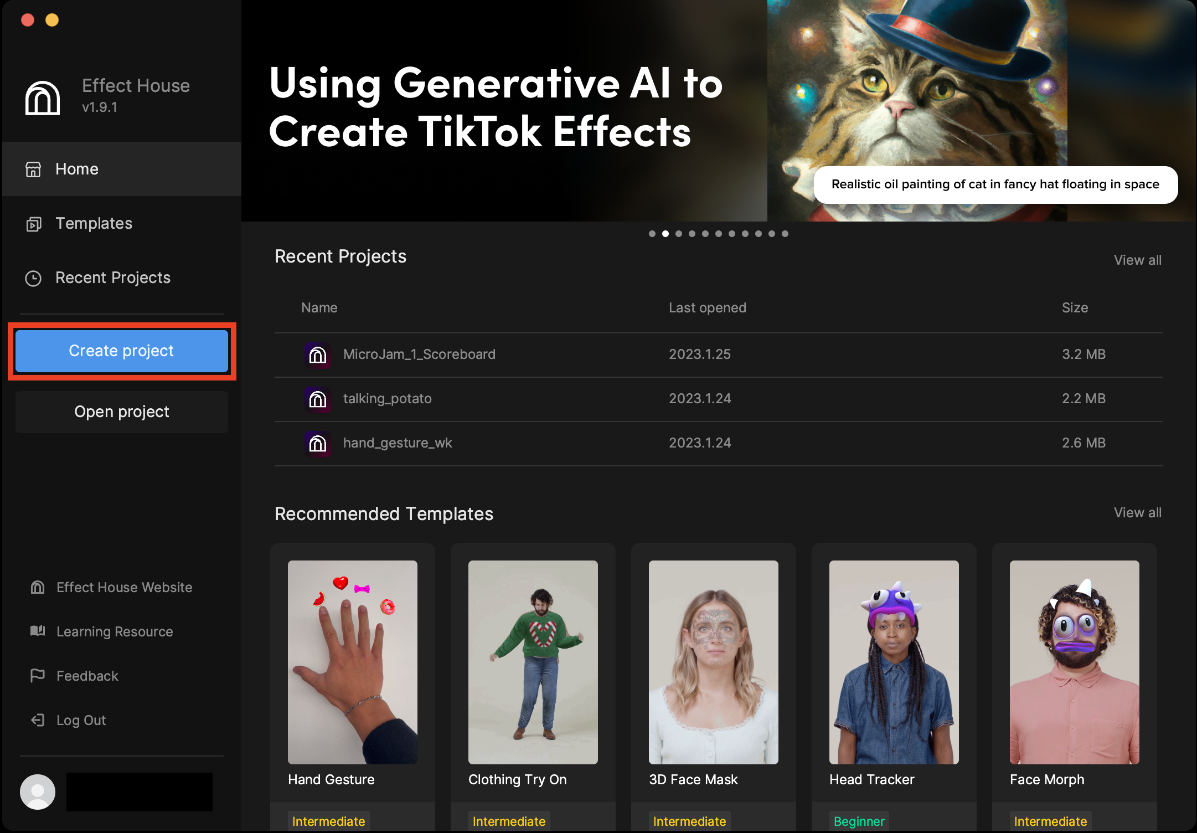Open the Face Morph template thumbnail

[1075, 662]
